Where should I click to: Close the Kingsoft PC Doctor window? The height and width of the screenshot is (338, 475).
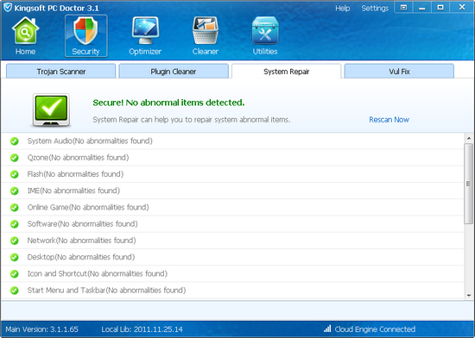462,7
